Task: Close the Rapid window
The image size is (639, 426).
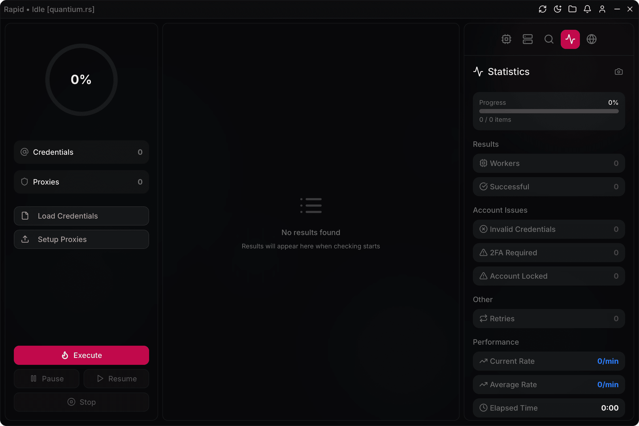Action: 629,9
